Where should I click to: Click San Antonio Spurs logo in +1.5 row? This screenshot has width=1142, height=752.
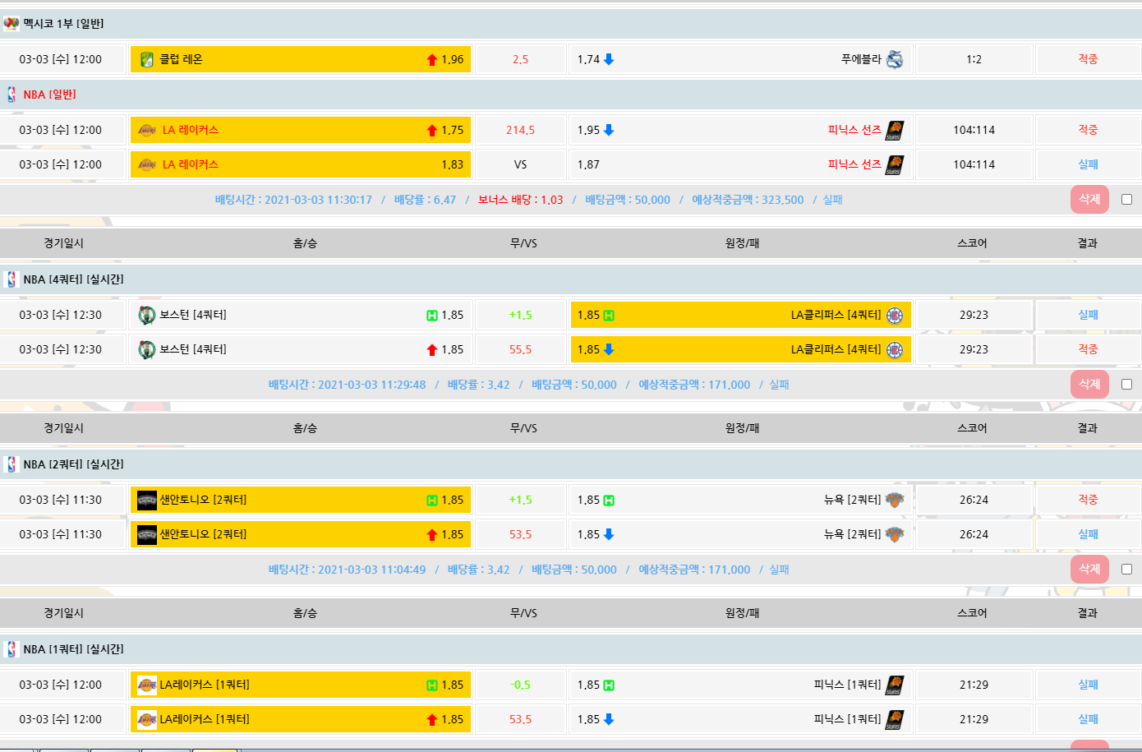(147, 500)
